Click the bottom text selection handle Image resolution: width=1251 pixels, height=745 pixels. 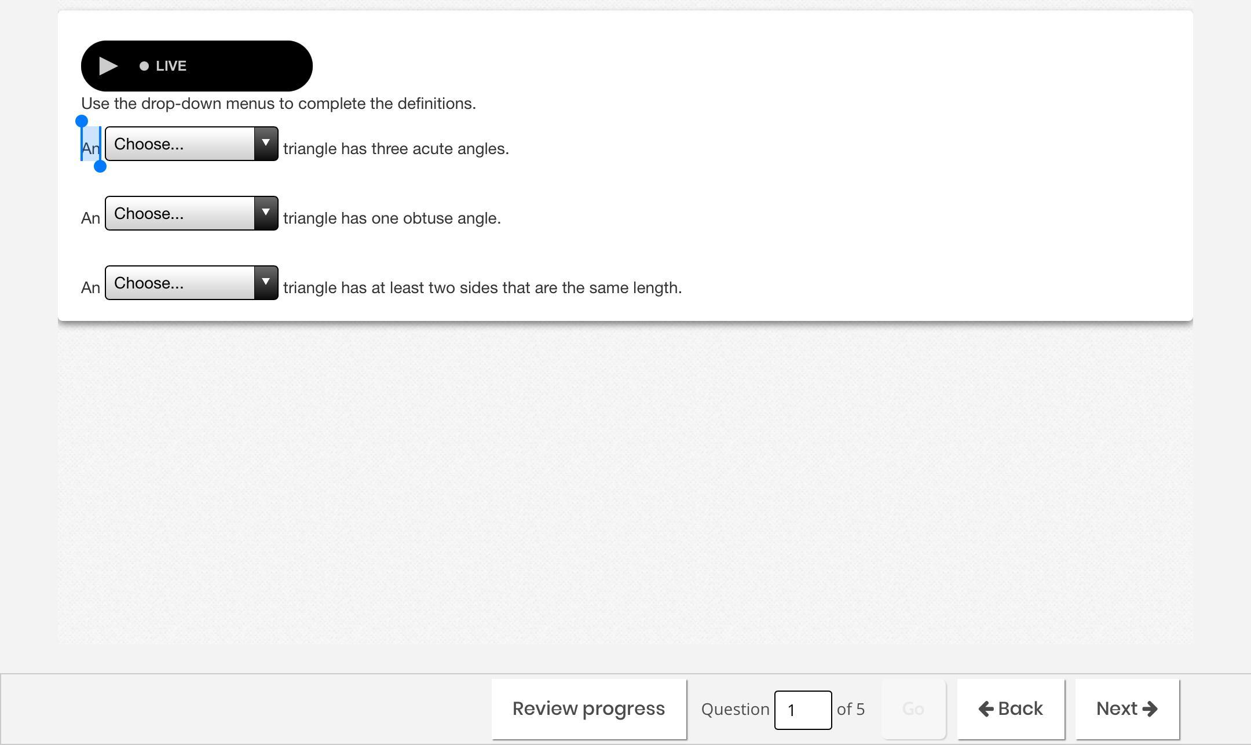pos(100,167)
